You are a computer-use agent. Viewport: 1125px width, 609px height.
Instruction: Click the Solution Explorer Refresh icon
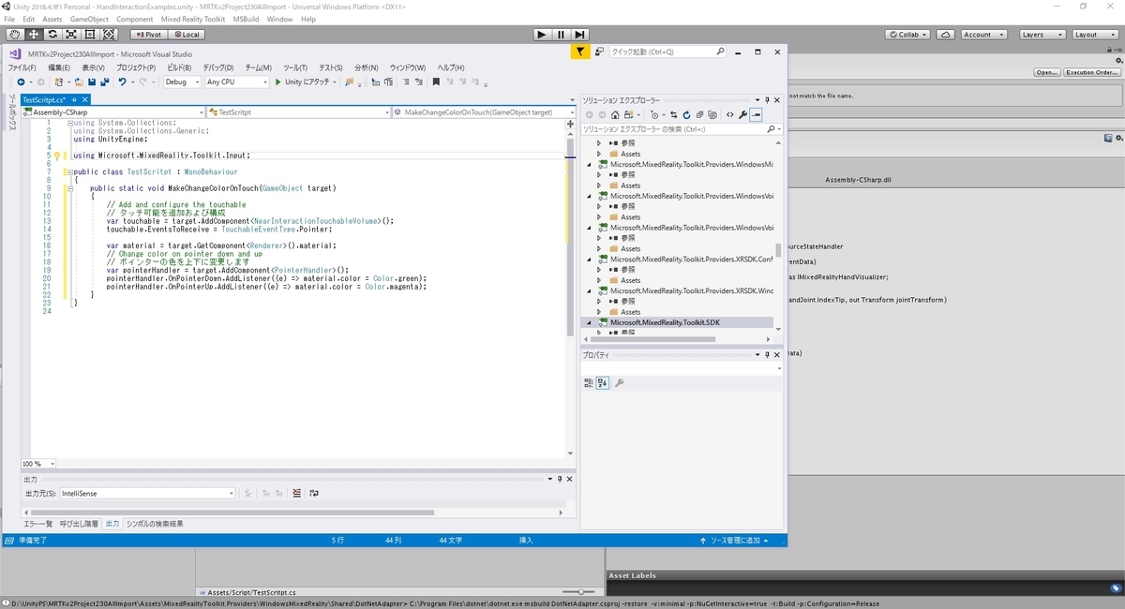click(x=686, y=114)
